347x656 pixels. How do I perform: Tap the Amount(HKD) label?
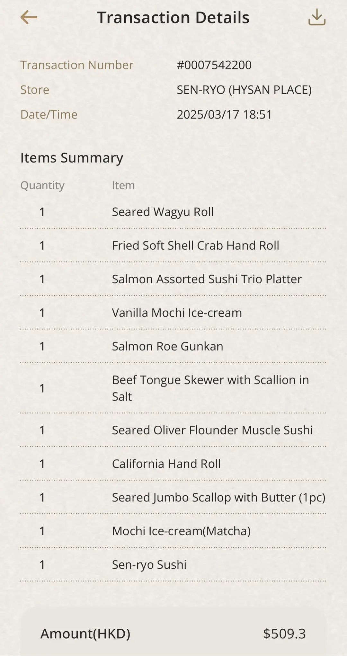click(85, 634)
